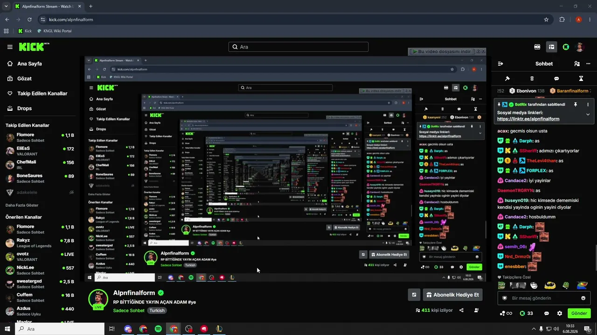Show hidden system tray icons
Screen dimensions: 597x335
tap(534, 329)
